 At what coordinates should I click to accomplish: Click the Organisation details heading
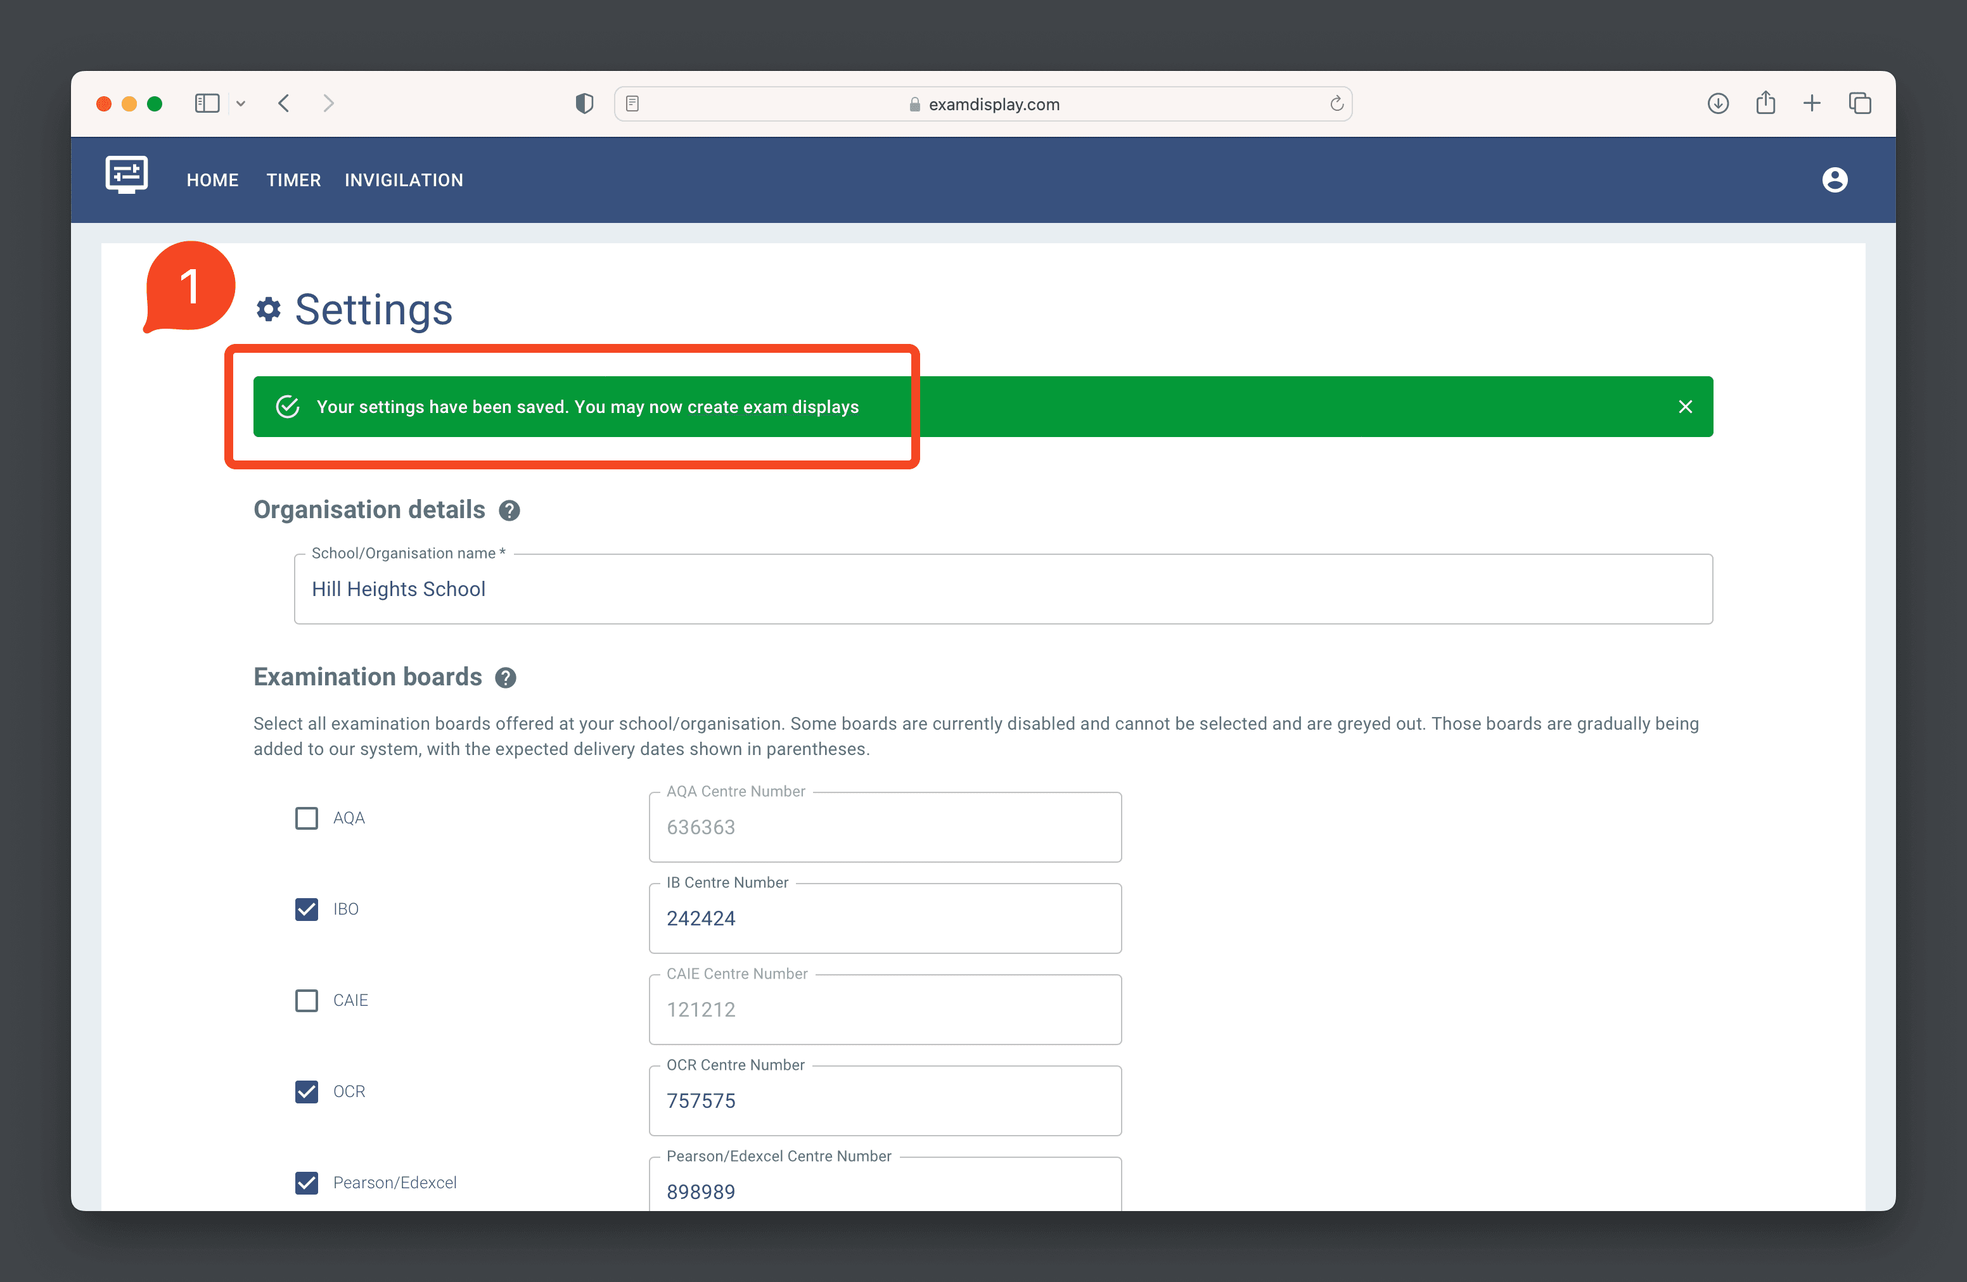coord(369,510)
